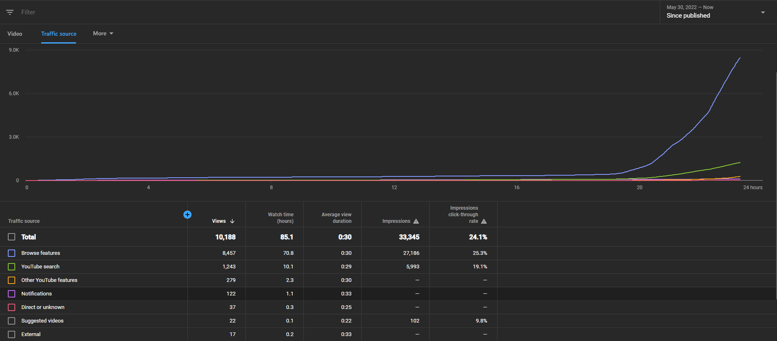Click the Views sort arrow icon
Image resolution: width=777 pixels, height=341 pixels.
pos(232,221)
